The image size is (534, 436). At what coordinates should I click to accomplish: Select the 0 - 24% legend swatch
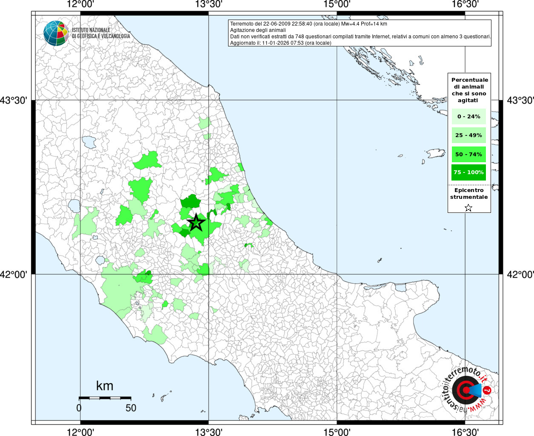coord(468,117)
